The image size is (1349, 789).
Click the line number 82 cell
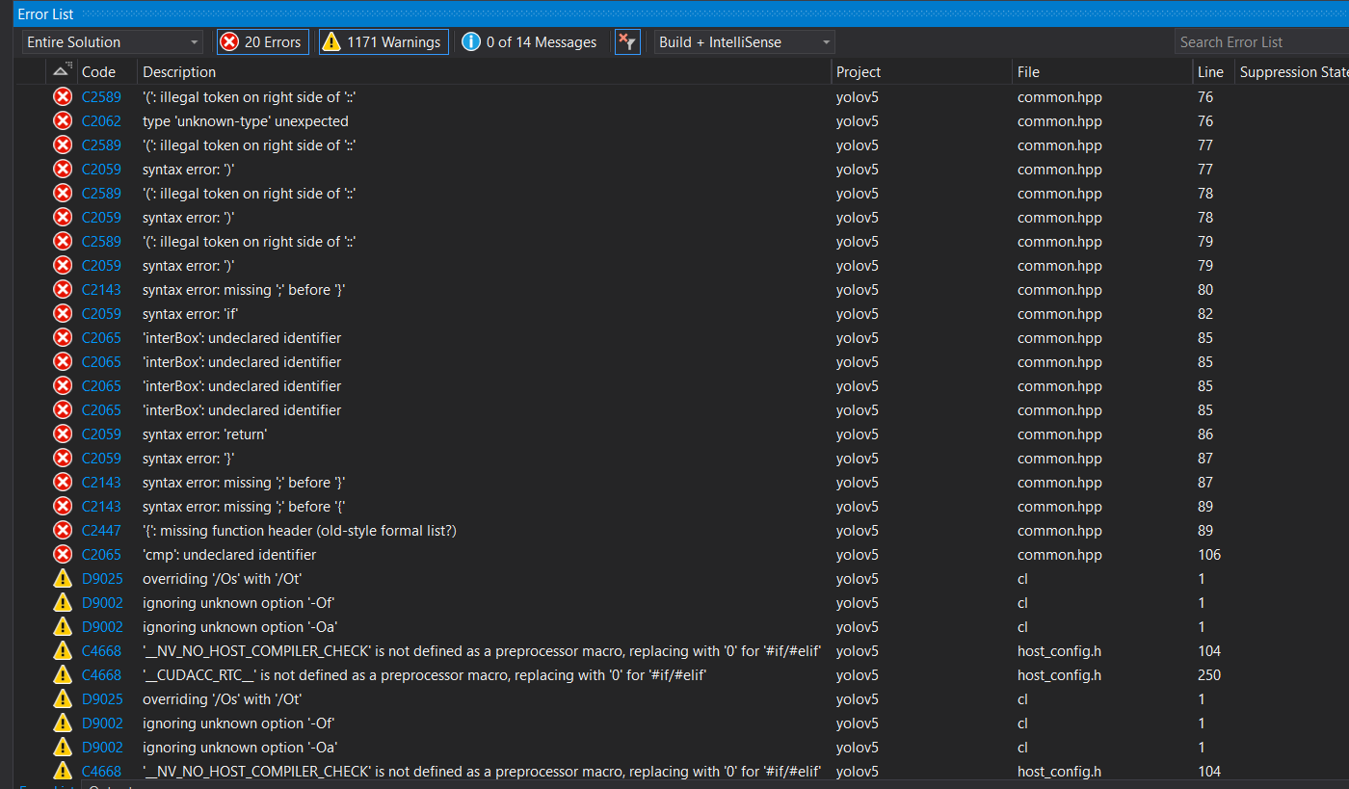(x=1205, y=314)
